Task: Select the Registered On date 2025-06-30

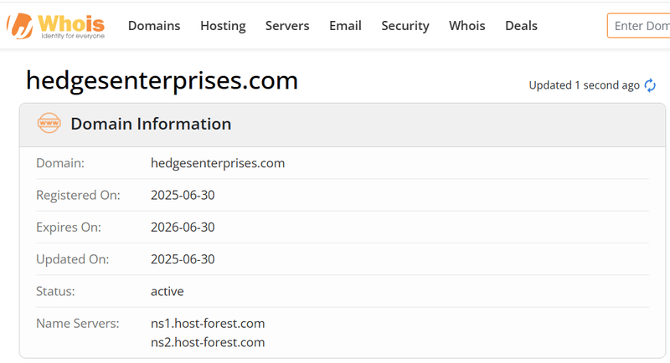Action: [x=183, y=195]
